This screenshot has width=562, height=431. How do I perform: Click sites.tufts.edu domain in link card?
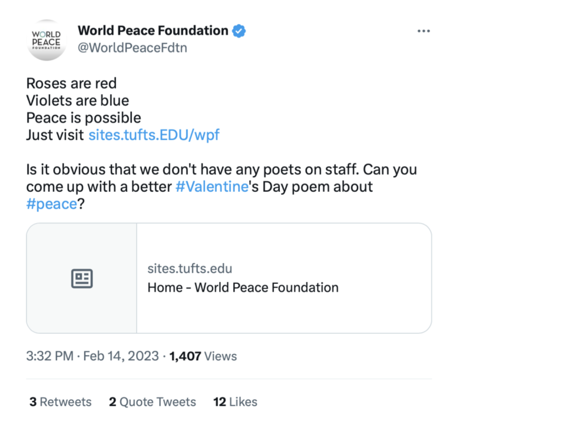[190, 268]
